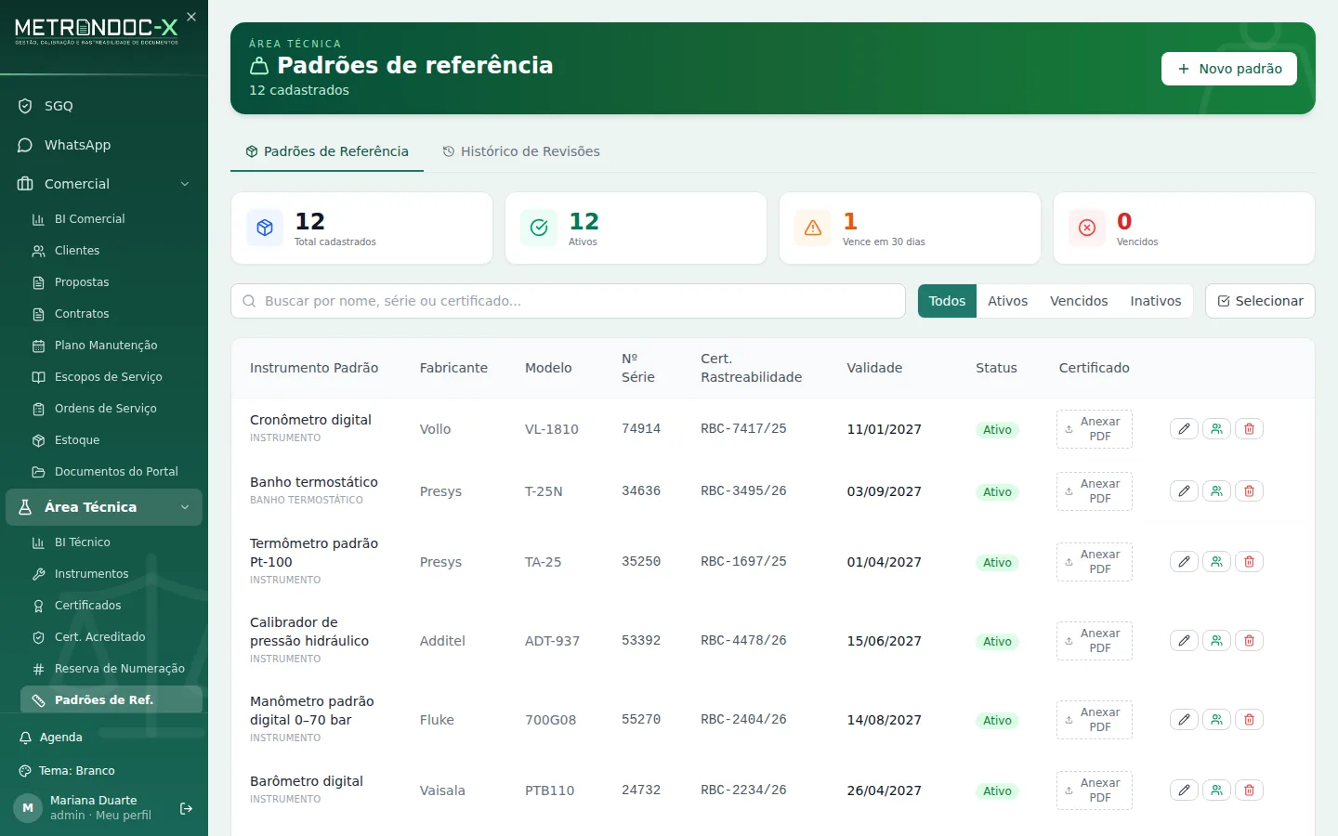Edit the Cronômetro digital row
Viewport: 1338px width, 836px height.
(1184, 429)
